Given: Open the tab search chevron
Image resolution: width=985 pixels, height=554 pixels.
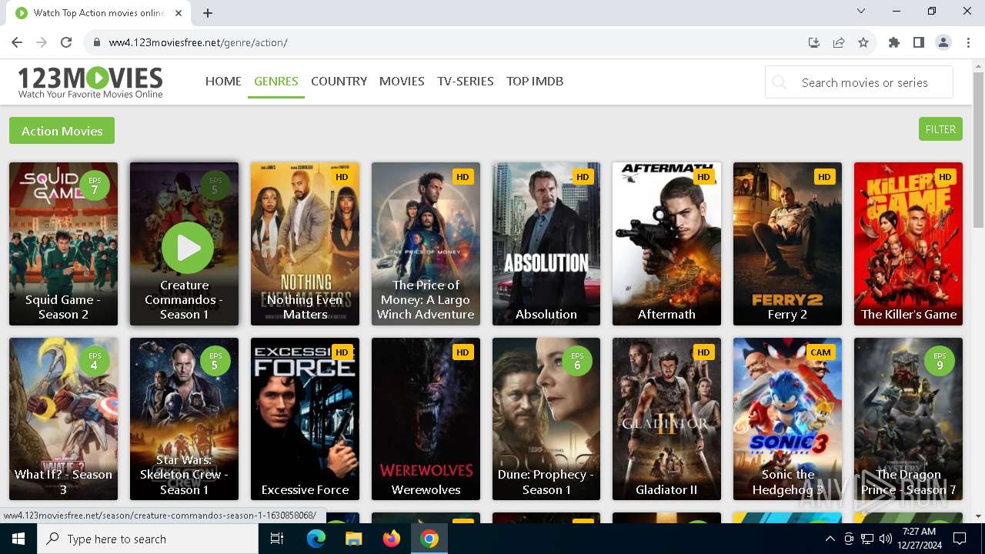Looking at the screenshot, I should click(x=861, y=11).
